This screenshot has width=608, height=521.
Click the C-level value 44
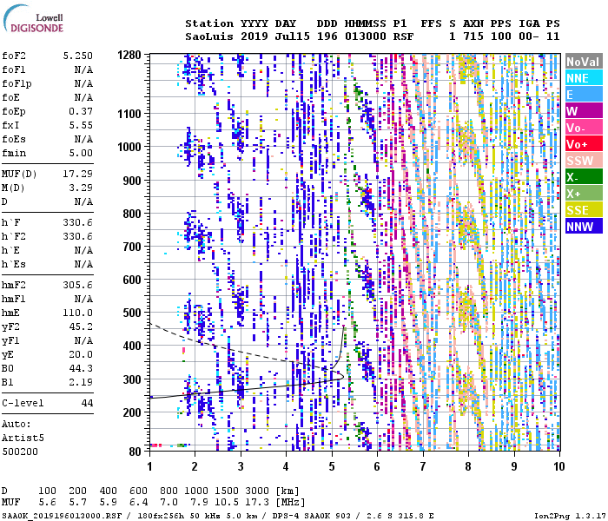point(87,403)
